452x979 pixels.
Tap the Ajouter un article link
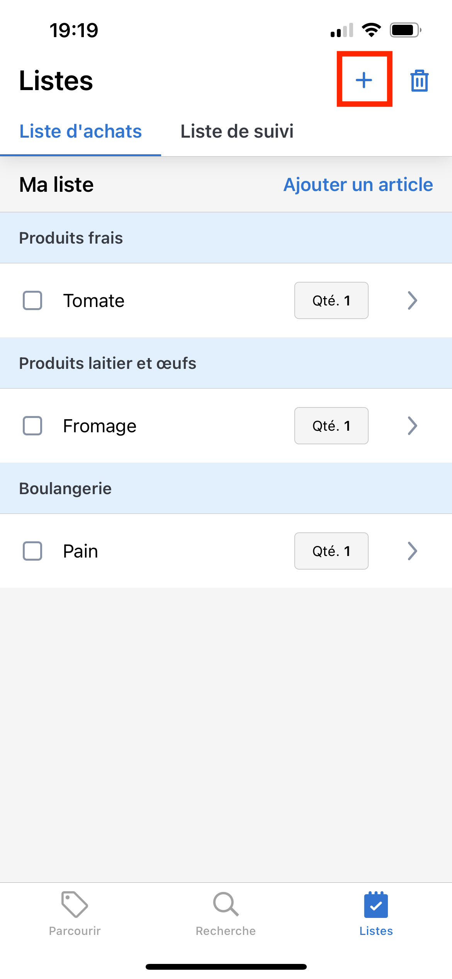(358, 184)
